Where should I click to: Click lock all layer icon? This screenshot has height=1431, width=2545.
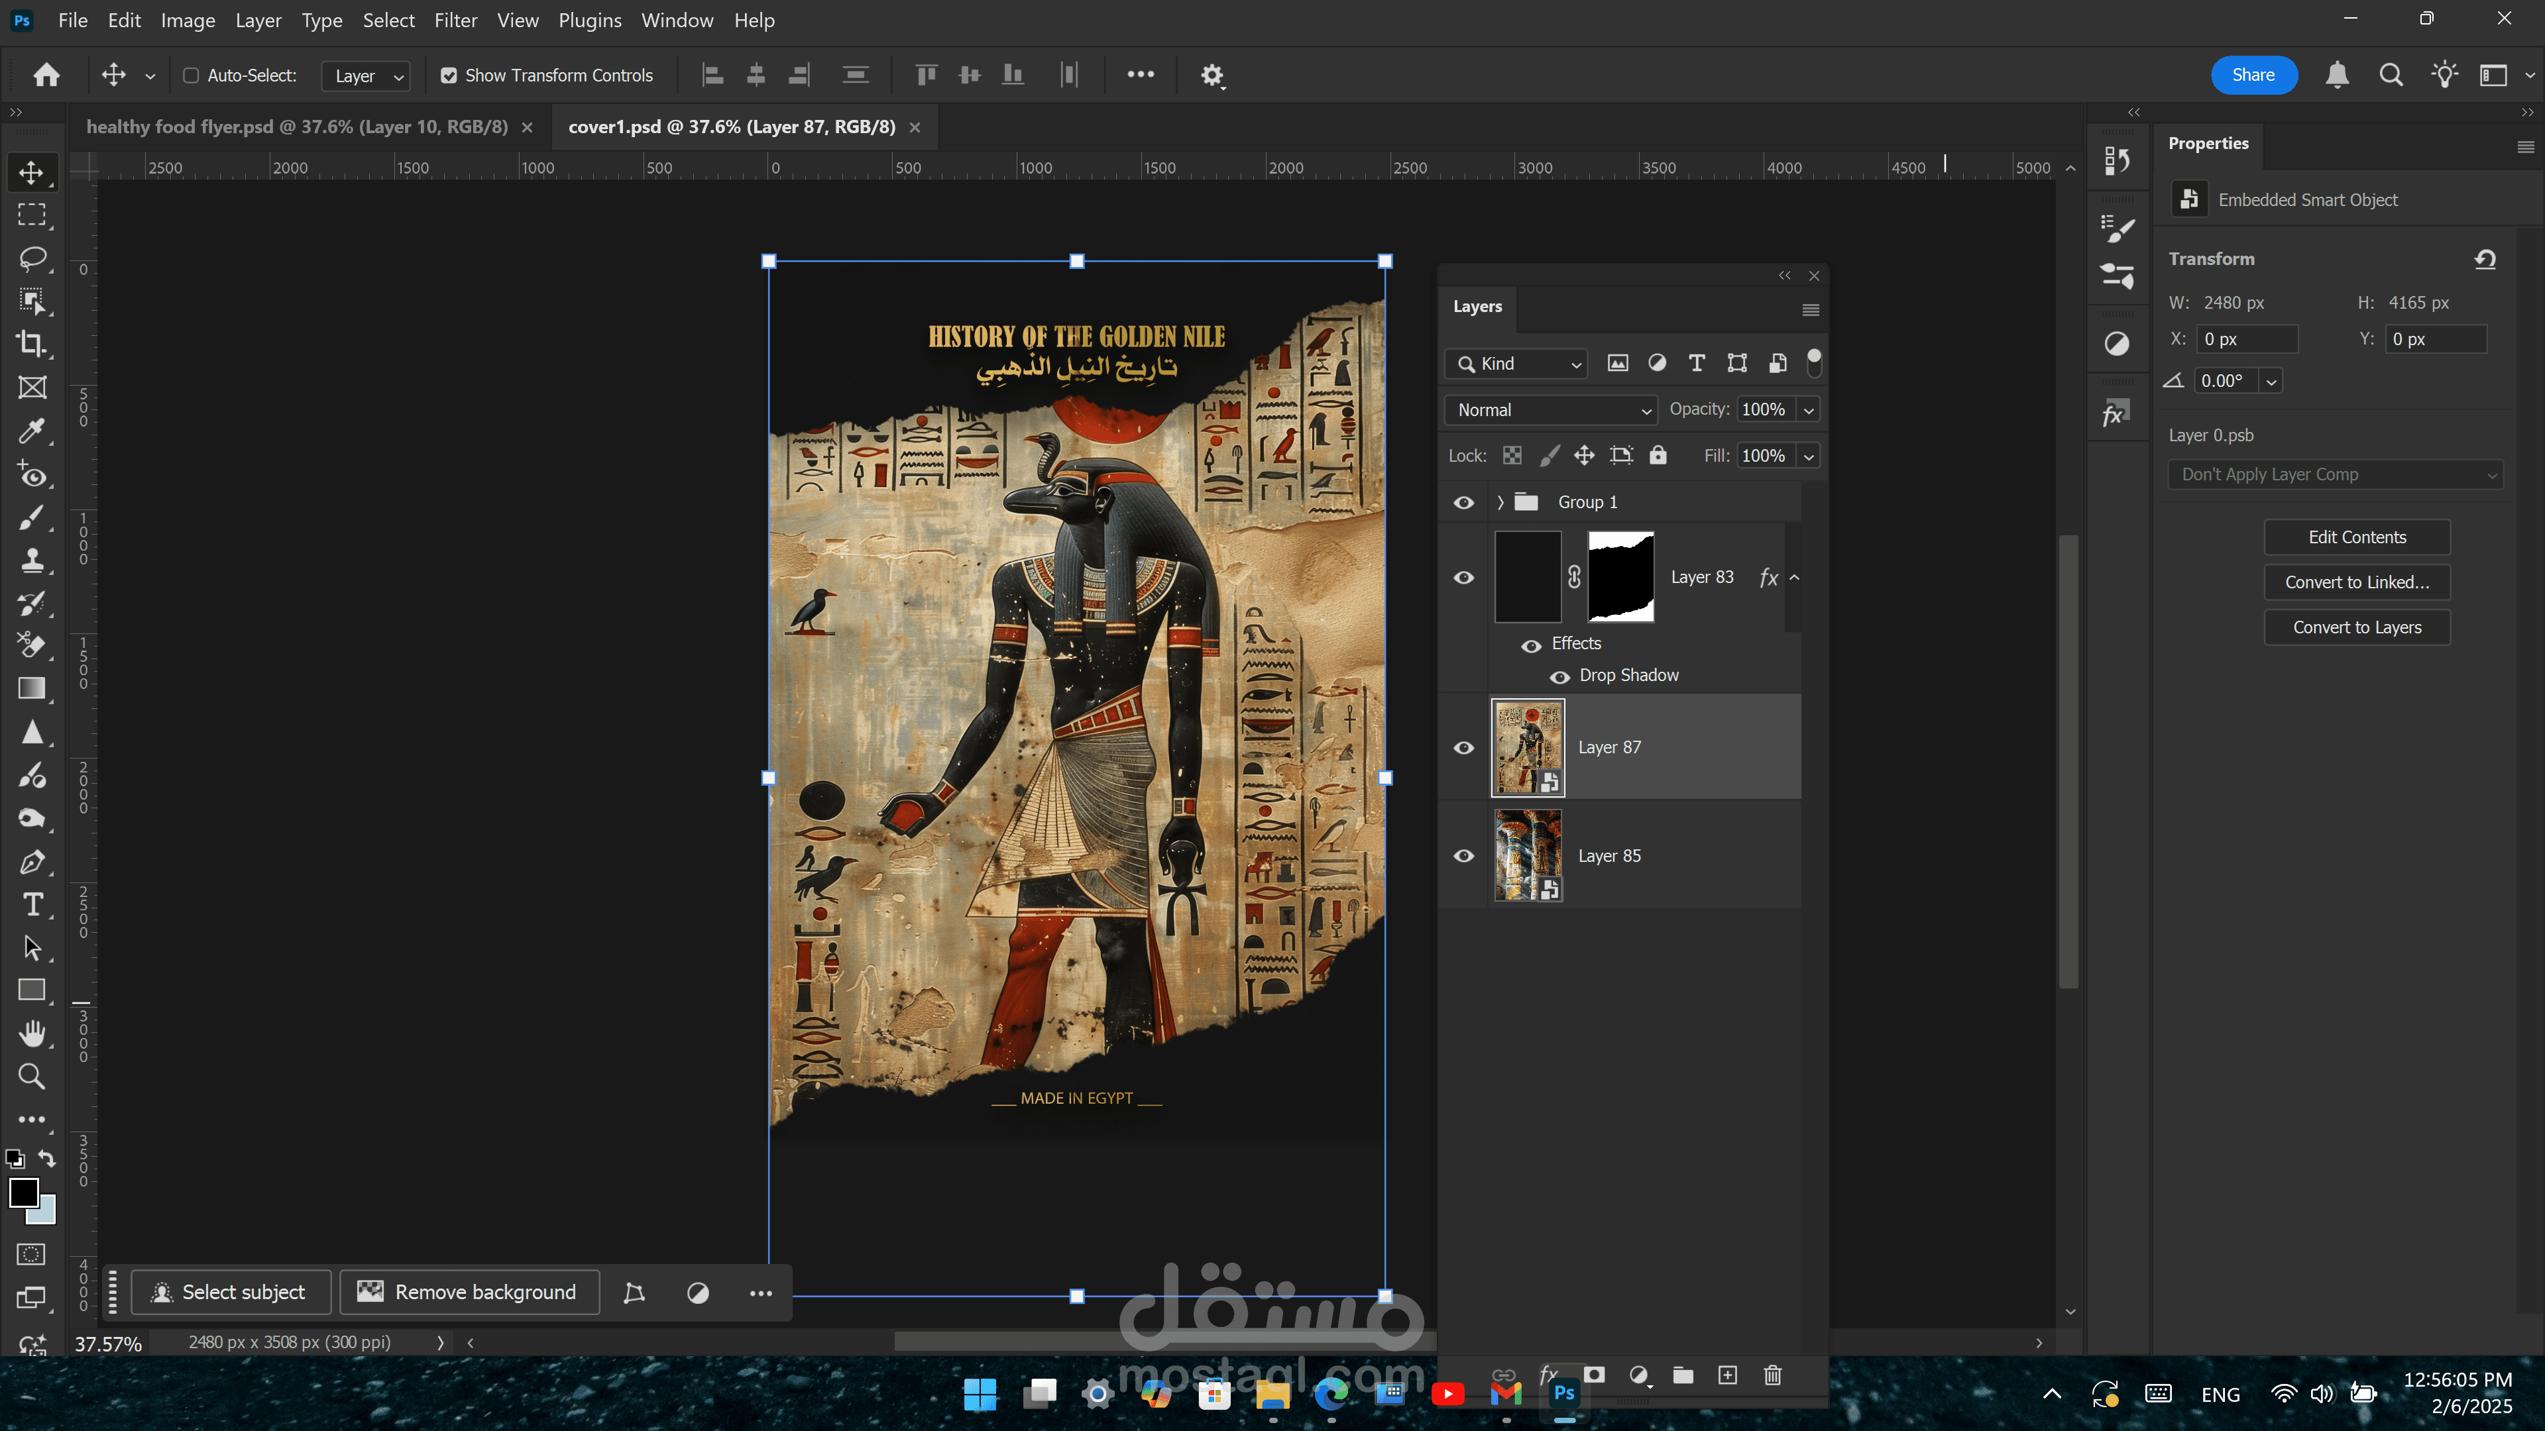click(x=1658, y=455)
